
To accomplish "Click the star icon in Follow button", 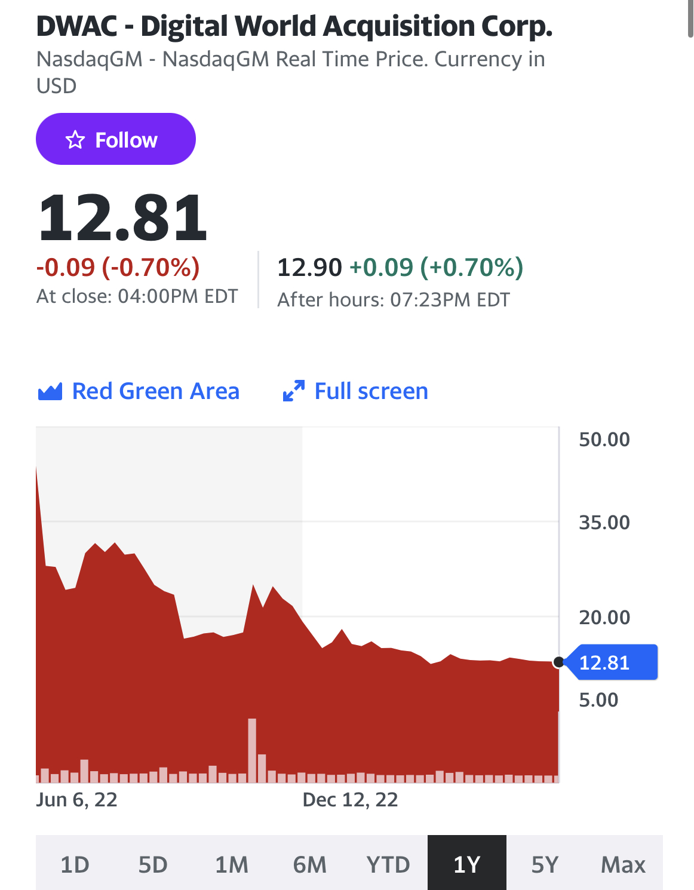I will [75, 140].
